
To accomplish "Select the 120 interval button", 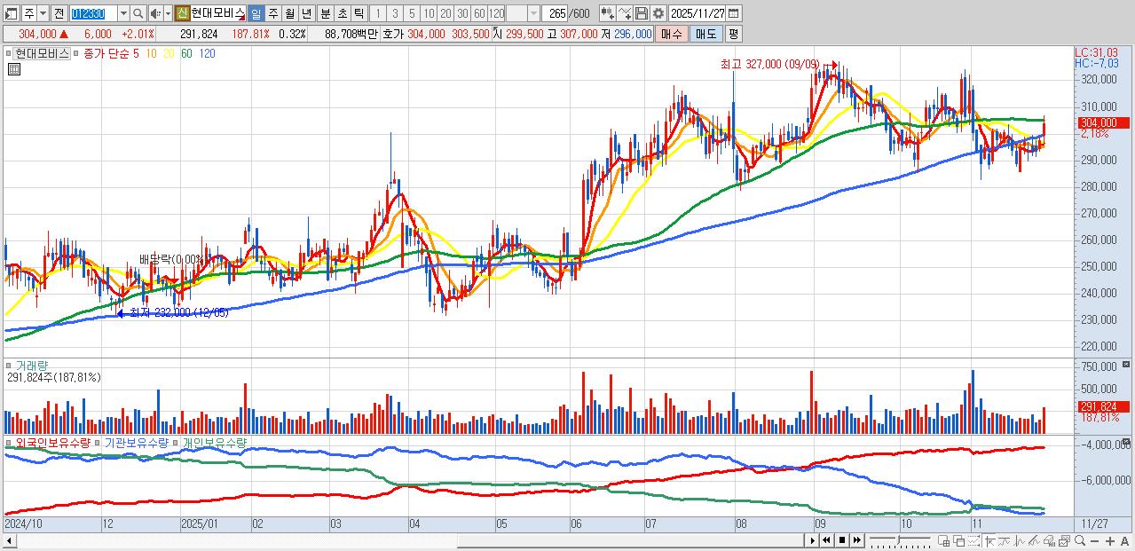I will click(x=497, y=13).
